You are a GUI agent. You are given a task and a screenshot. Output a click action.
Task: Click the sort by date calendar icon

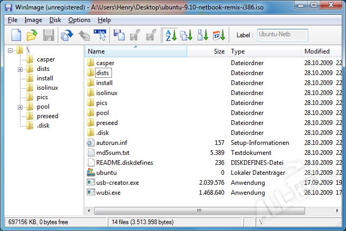click(219, 36)
